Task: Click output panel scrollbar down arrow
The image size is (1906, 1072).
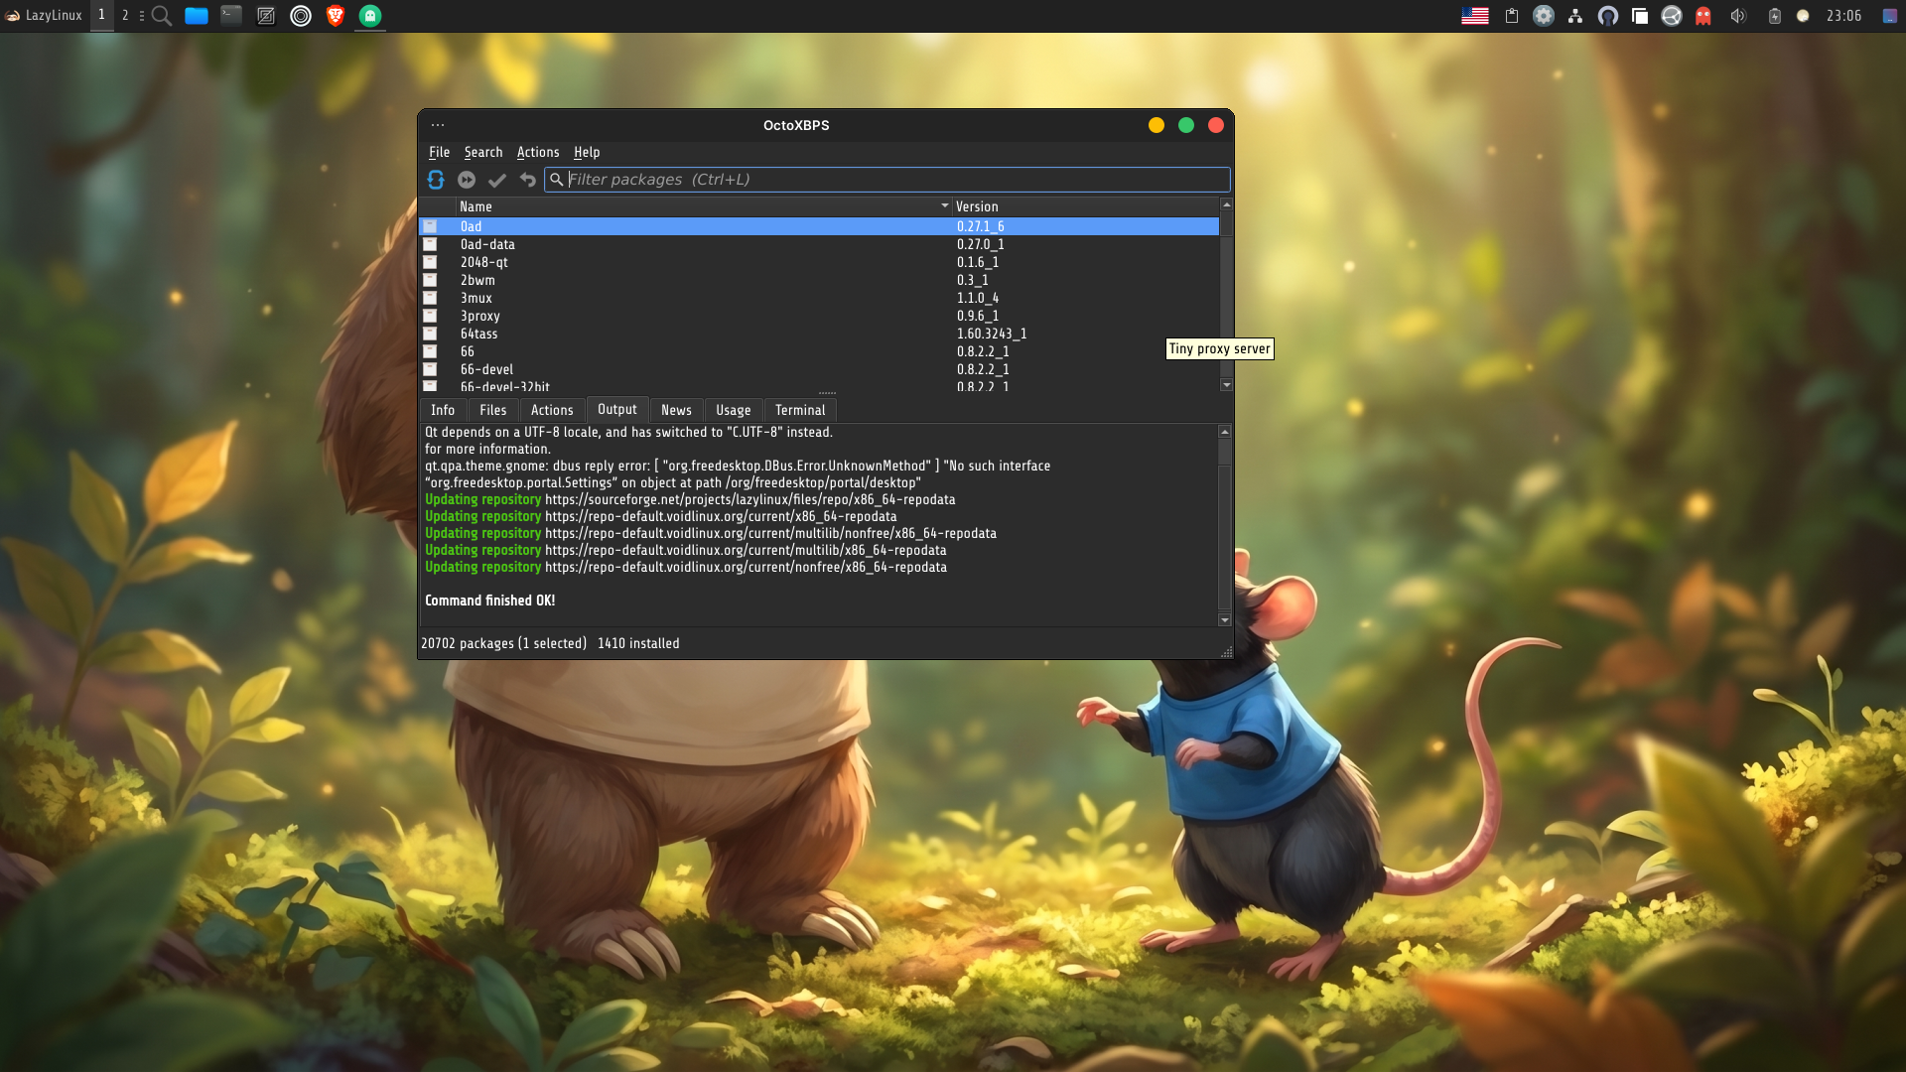Action: tap(1225, 620)
